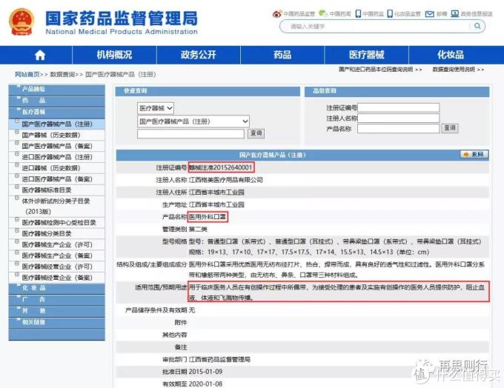The height and width of the screenshot is (388, 504).
Task: Open the 医疗器械 navigation menu
Action: [x=366, y=55]
